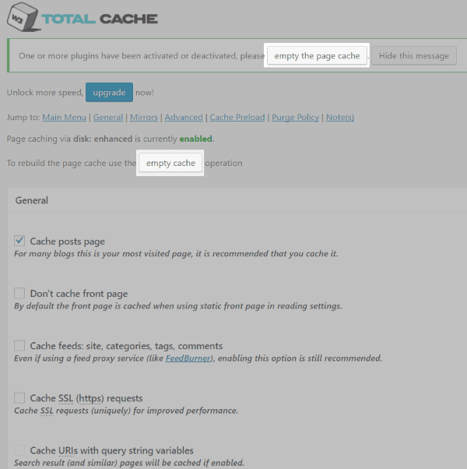The image size is (467, 469).
Task: Enable 'Don't cache front page' checkbox
Action: [19, 293]
